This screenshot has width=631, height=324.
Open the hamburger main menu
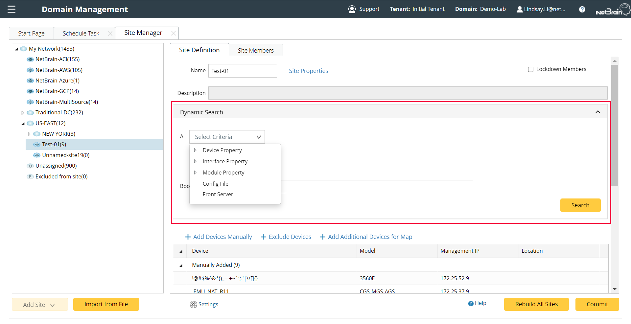click(12, 9)
